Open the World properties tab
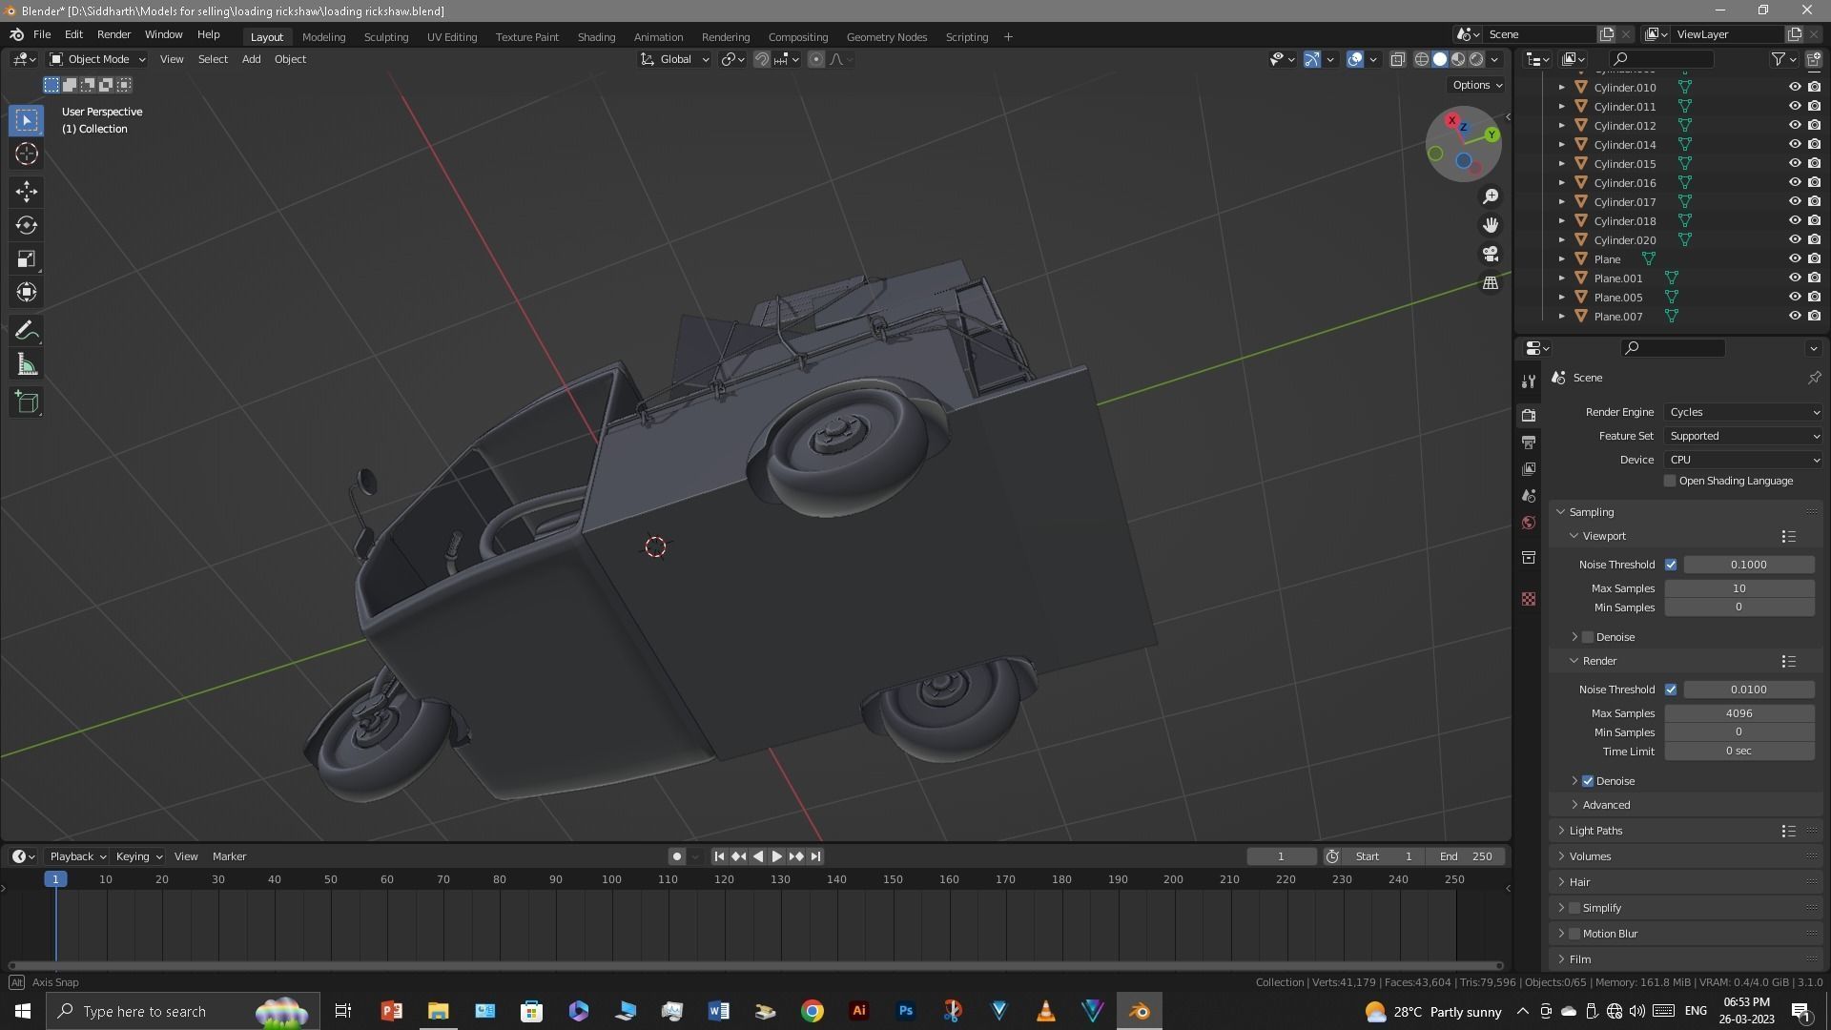This screenshot has width=1831, height=1030. 1529,523
